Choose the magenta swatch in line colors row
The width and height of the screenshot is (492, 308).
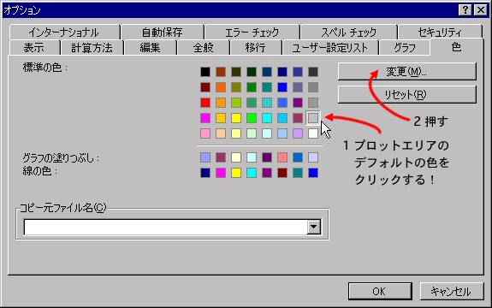221,173
